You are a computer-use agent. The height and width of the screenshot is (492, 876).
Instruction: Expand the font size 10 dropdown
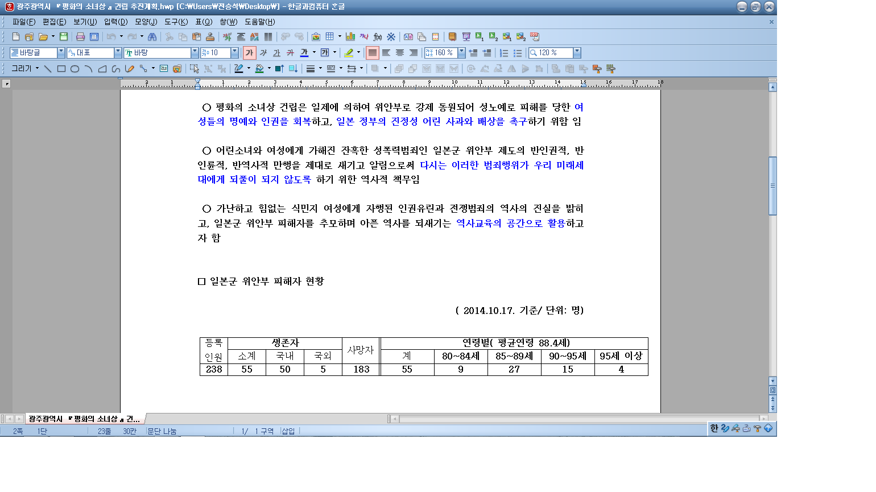[234, 53]
